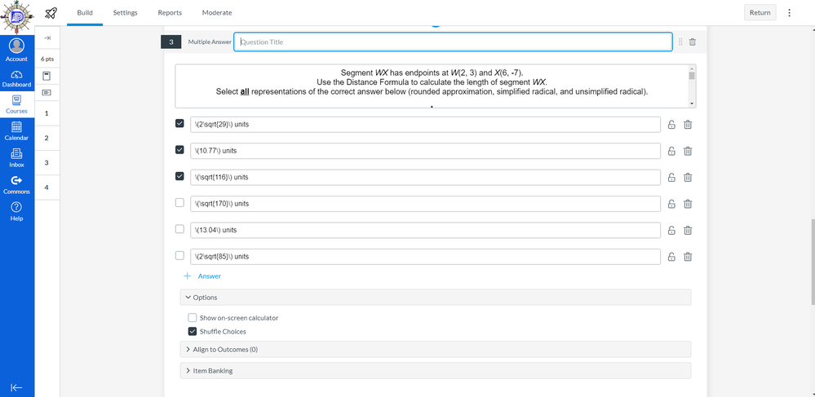Click the Return button

click(760, 12)
